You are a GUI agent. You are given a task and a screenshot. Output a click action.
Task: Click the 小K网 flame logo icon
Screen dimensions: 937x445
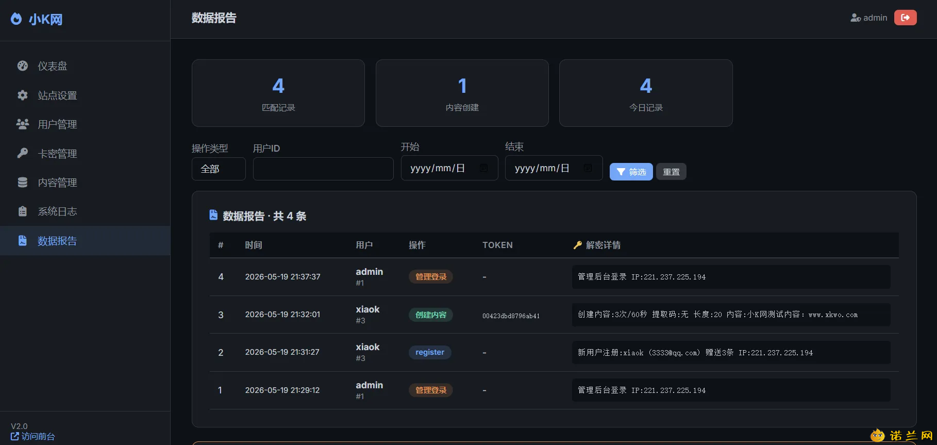pyautogui.click(x=16, y=19)
